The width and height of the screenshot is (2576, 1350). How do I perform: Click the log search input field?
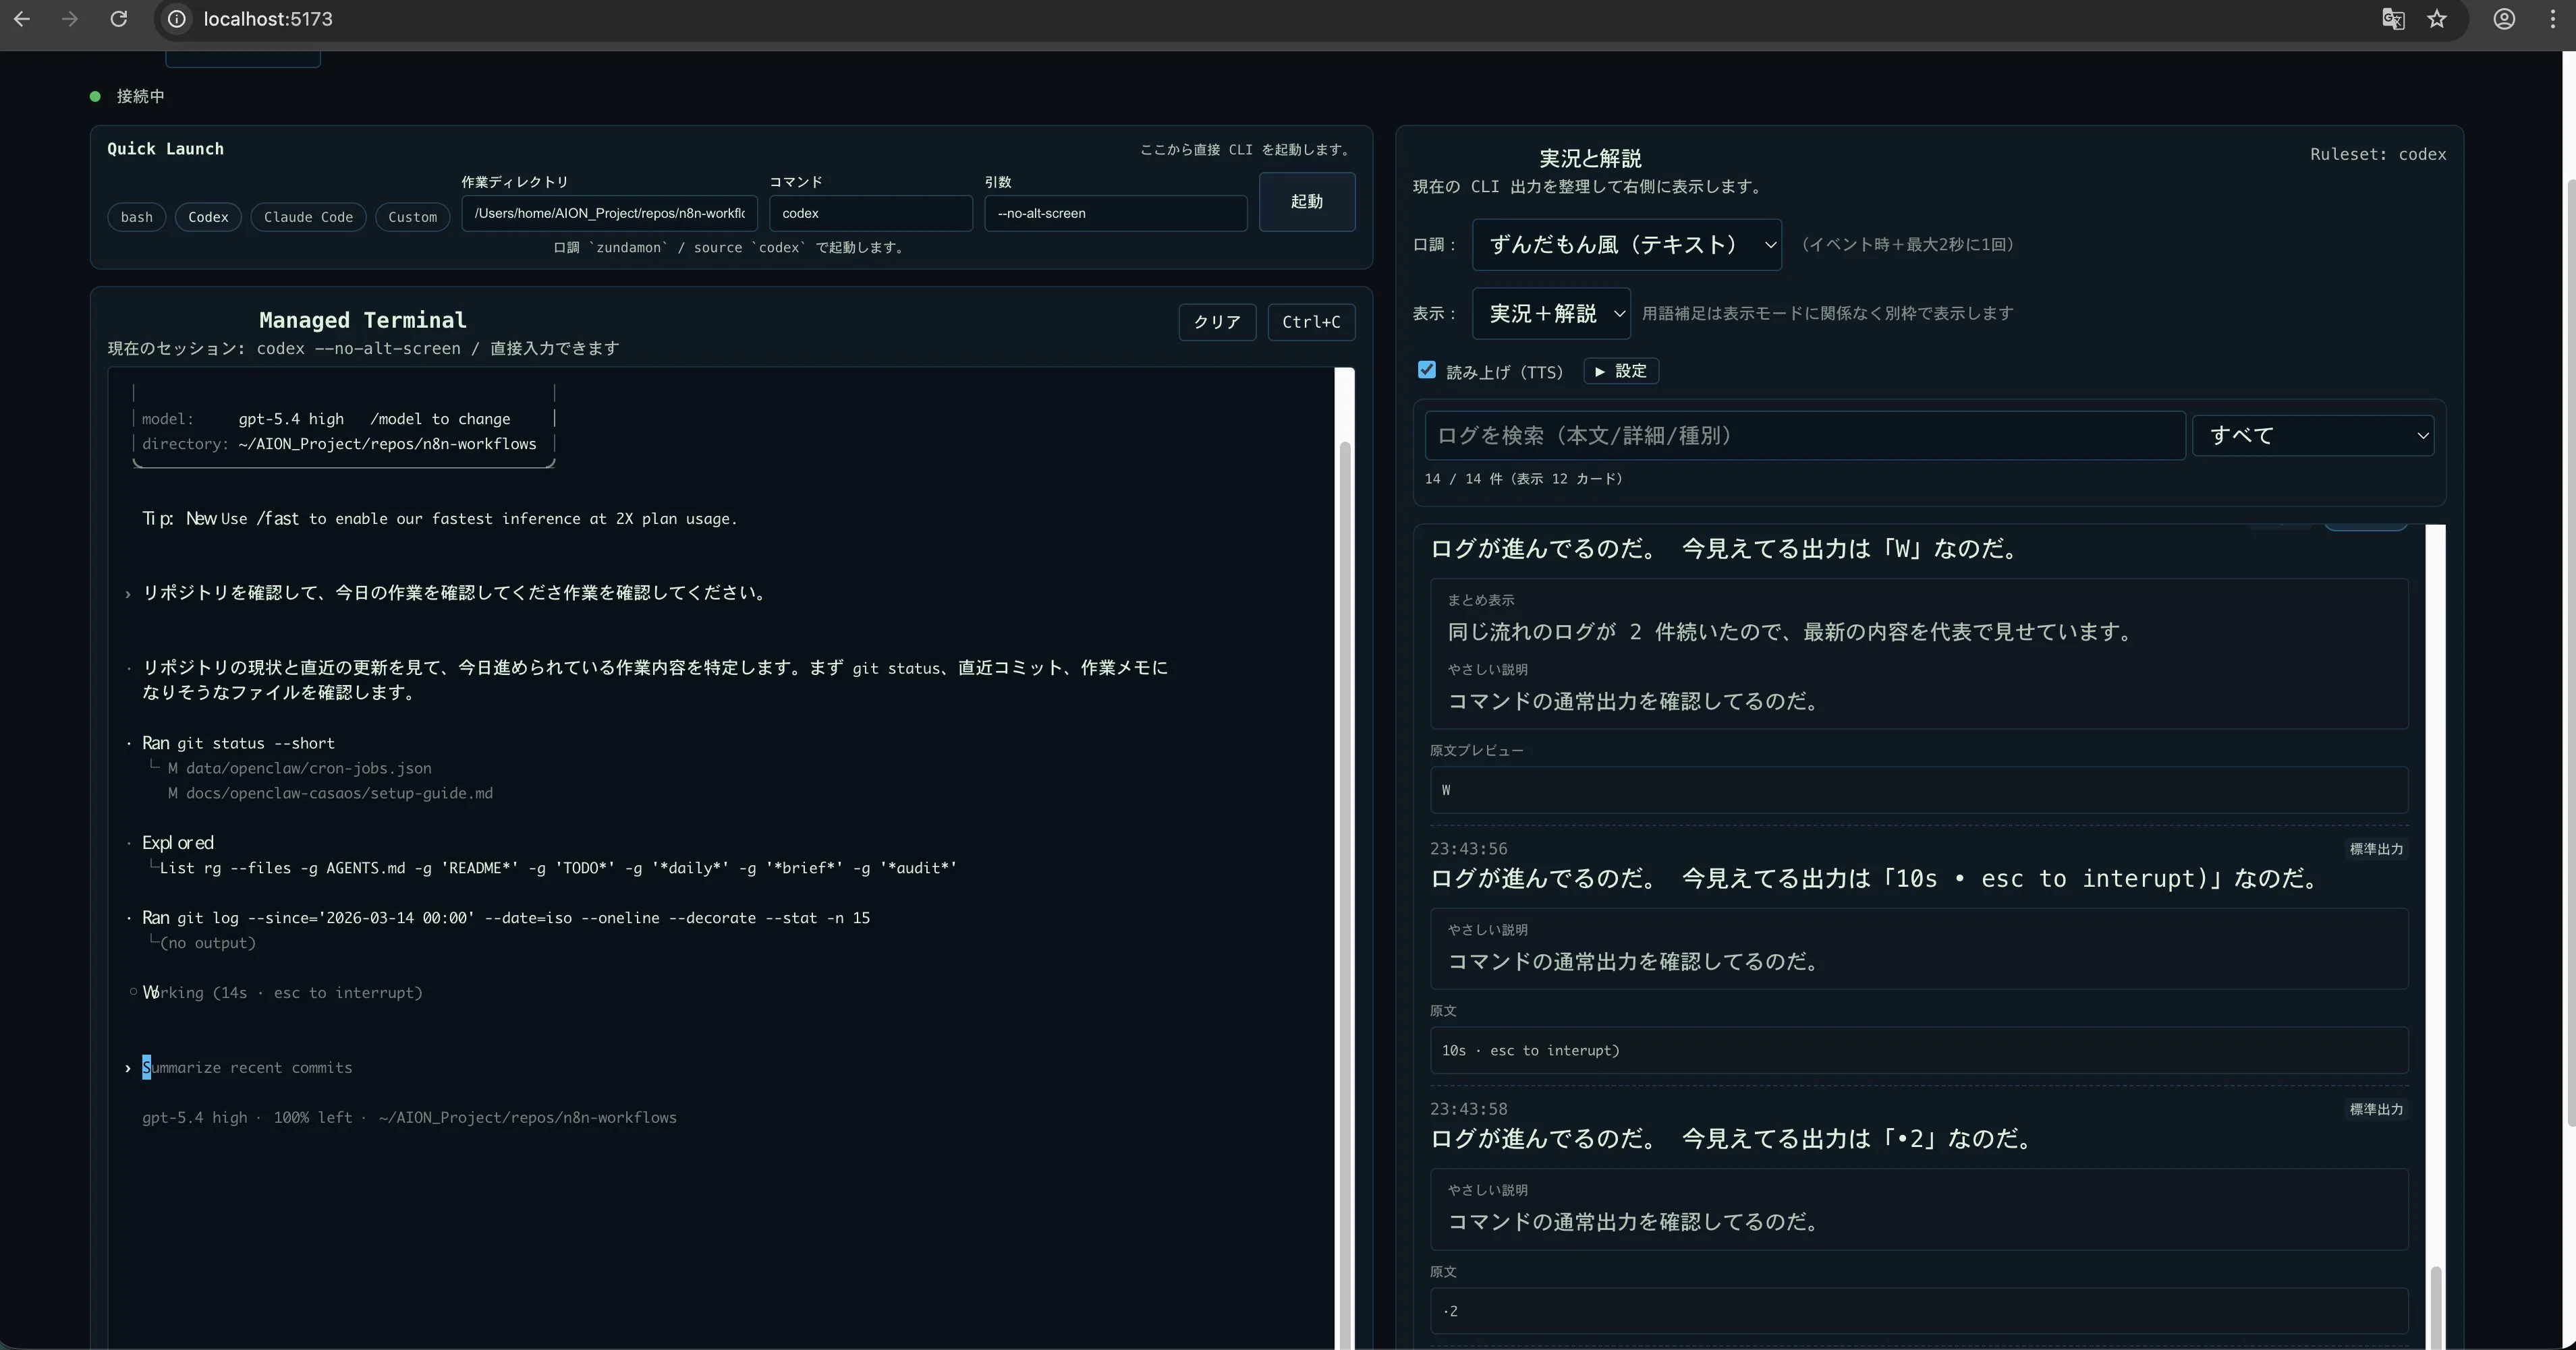1803,435
